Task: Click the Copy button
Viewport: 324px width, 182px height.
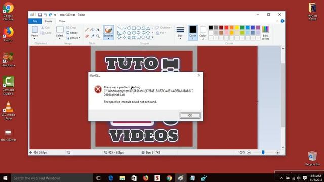Action: point(46,33)
